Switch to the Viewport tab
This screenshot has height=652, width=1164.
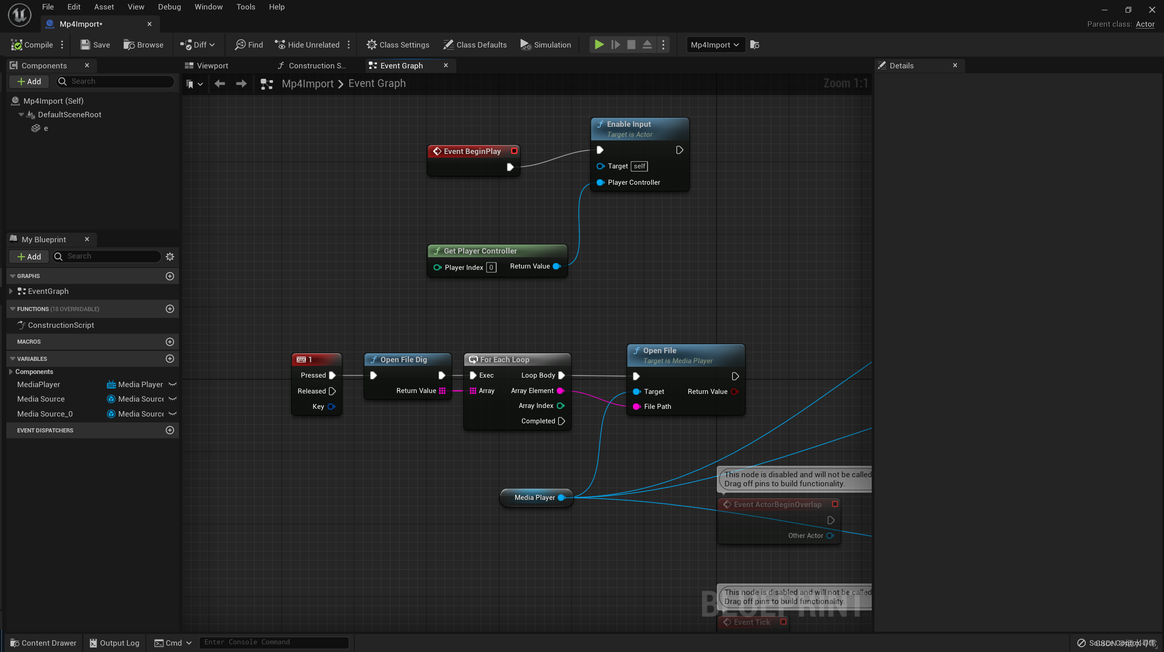[x=207, y=66]
